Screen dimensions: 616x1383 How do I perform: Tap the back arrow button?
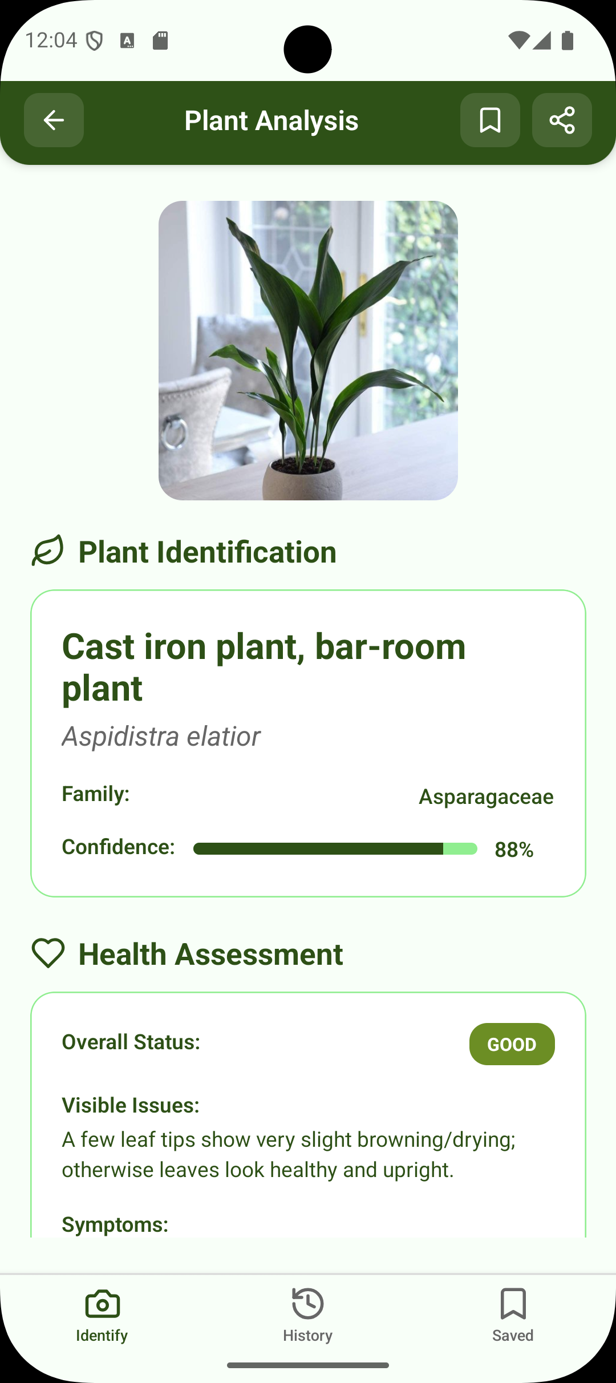click(54, 120)
